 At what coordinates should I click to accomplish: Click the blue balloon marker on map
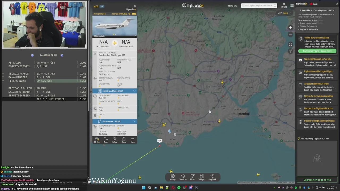click(x=169, y=131)
